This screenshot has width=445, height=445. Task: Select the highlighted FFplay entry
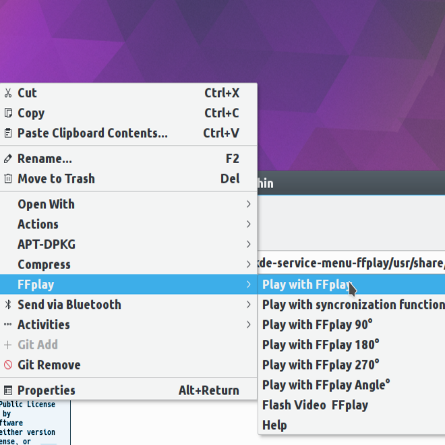(x=129, y=285)
